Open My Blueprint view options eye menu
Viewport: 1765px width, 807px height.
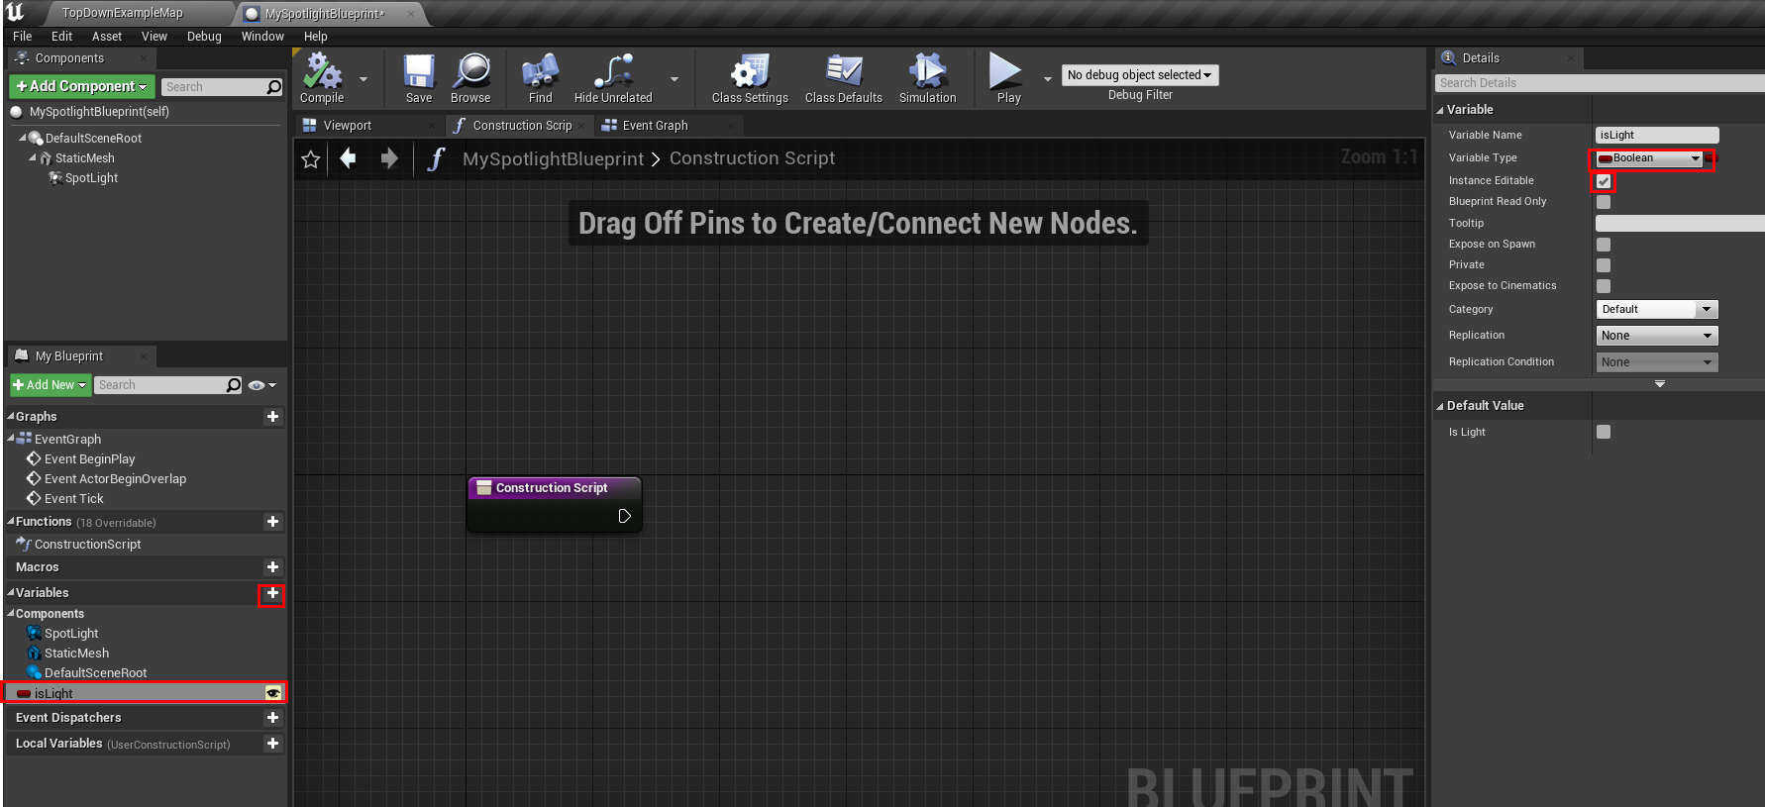click(261, 385)
